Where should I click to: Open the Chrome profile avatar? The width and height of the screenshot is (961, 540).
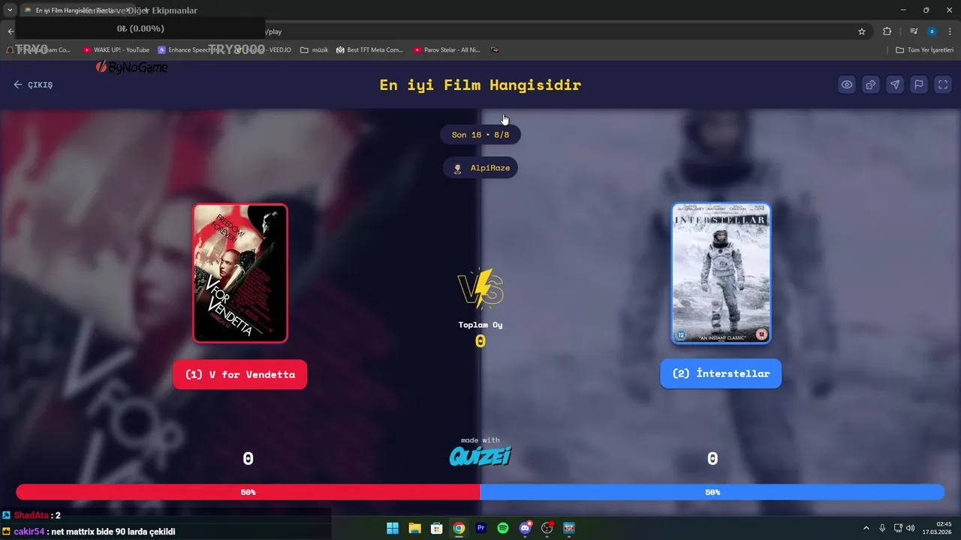click(x=932, y=31)
